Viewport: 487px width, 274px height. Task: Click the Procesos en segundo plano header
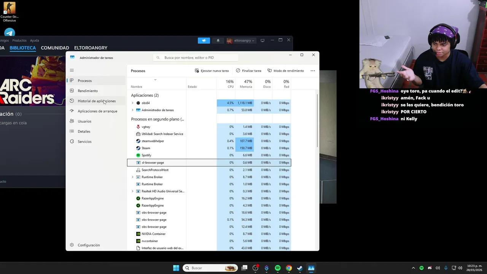[x=158, y=119]
